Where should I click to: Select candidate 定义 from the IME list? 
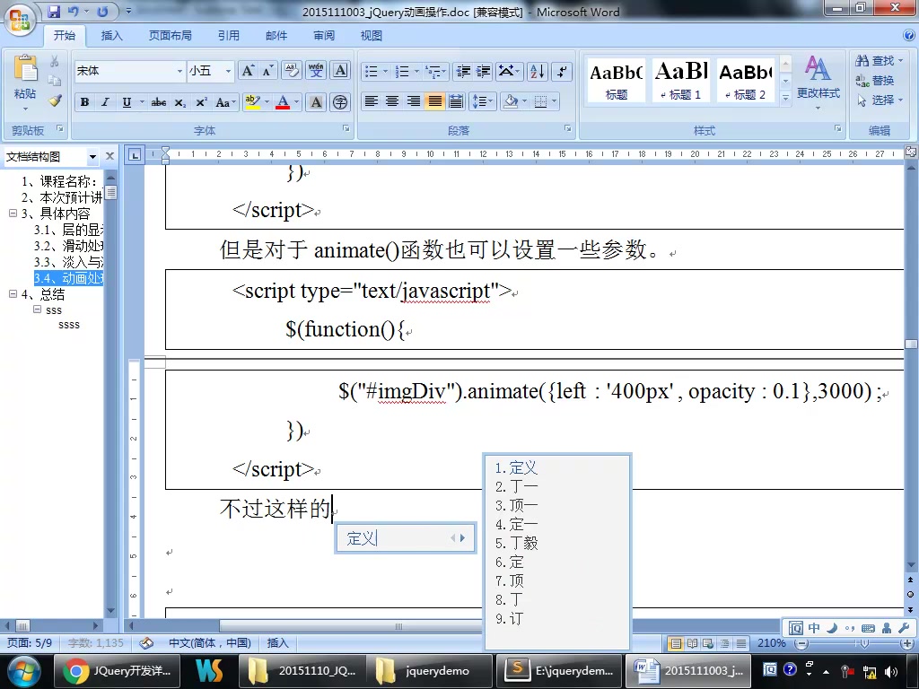point(519,467)
